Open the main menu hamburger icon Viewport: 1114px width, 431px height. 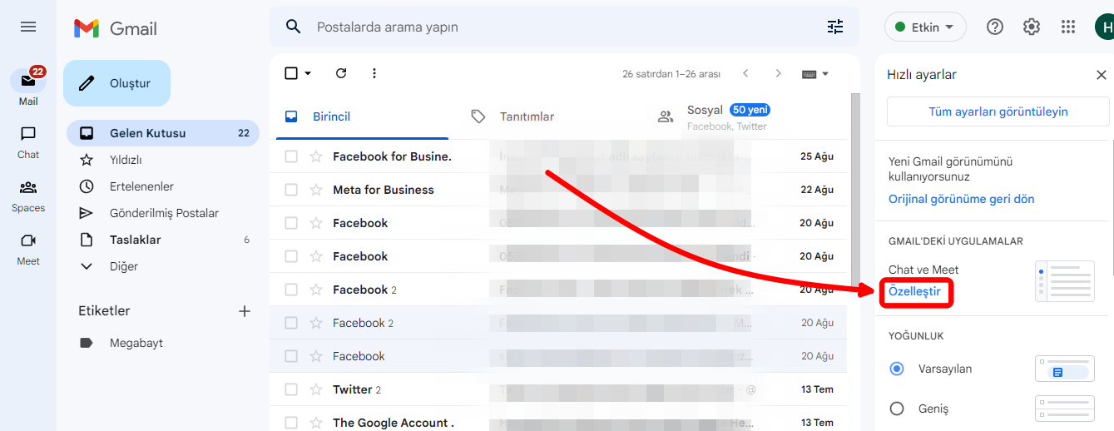[x=28, y=27]
